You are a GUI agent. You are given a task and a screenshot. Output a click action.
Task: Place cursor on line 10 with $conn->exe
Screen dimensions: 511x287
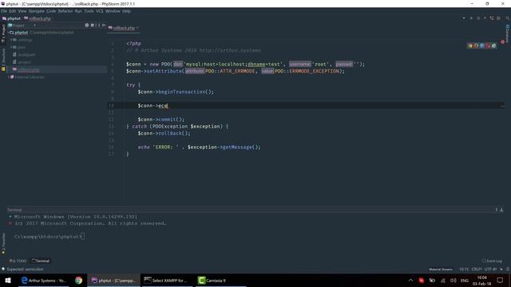(x=153, y=106)
